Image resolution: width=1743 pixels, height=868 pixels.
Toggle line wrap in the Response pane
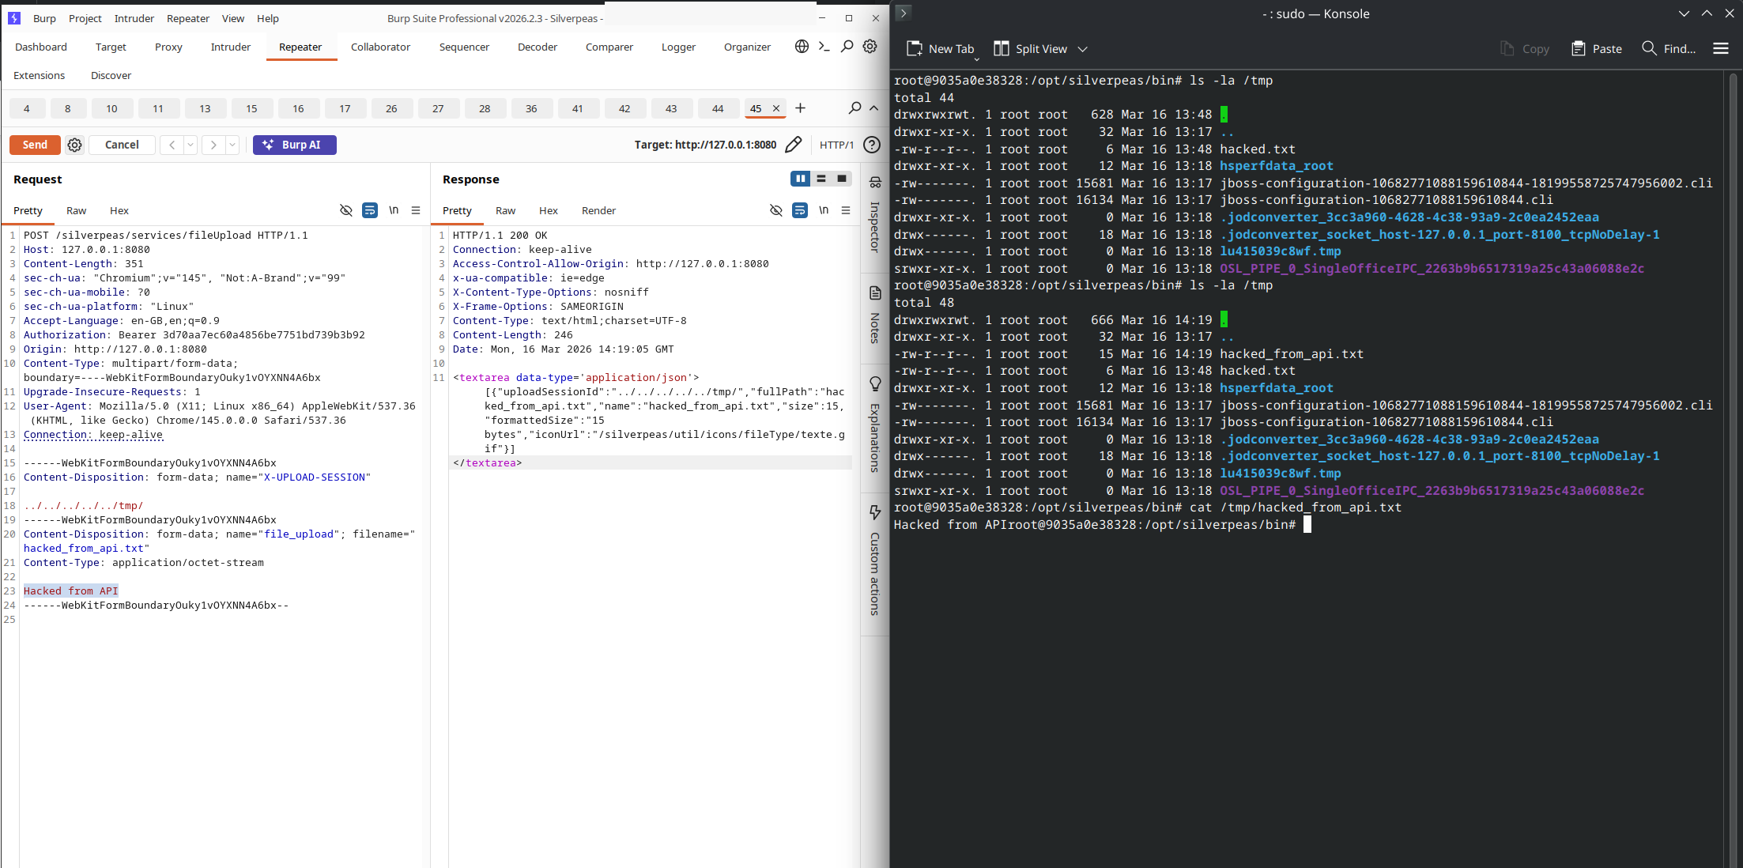(x=800, y=210)
